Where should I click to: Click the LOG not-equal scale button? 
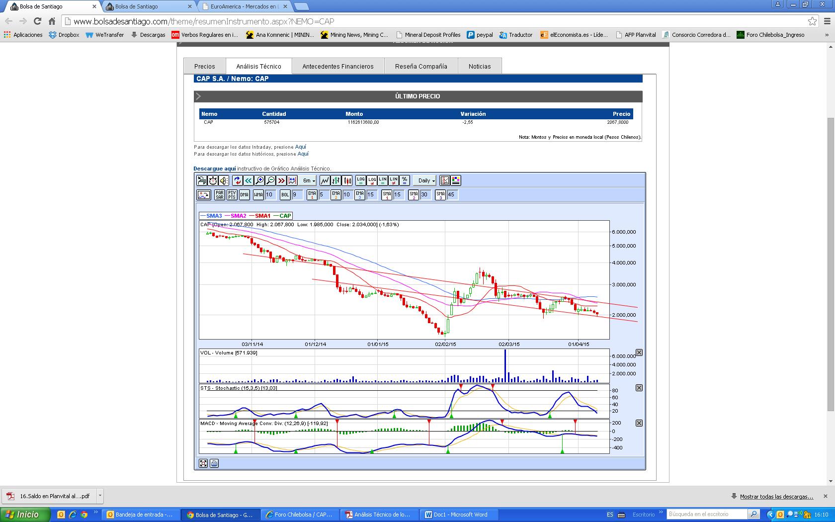pos(372,180)
